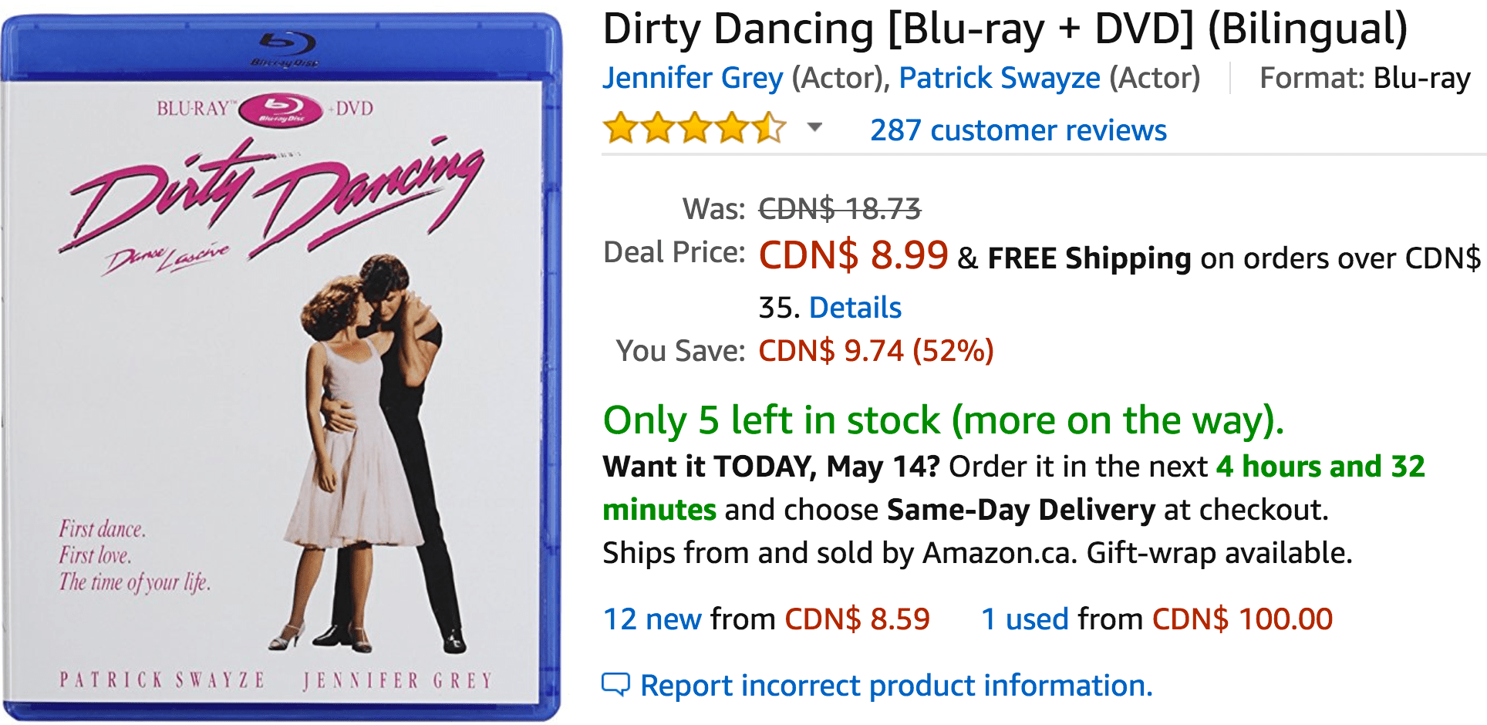
Task: Show the 1 used offer
Action: tap(1024, 619)
